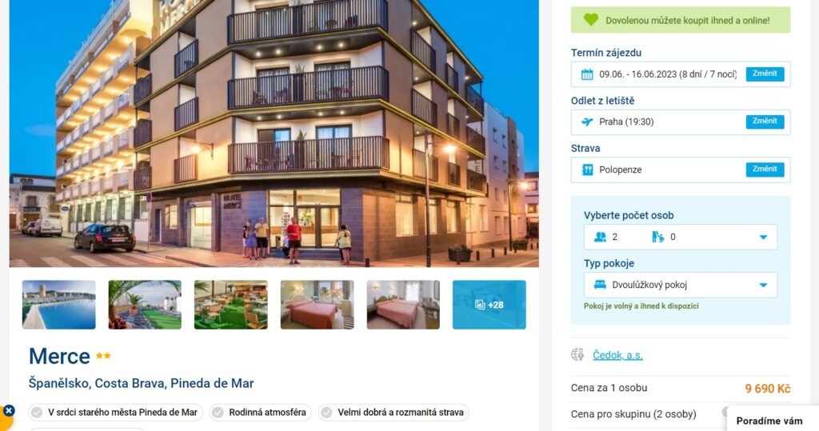Select the swimming pool thumbnail photo
The height and width of the screenshot is (431, 819).
(58, 305)
